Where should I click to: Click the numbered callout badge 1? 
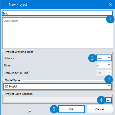pyautogui.click(x=110, y=19)
